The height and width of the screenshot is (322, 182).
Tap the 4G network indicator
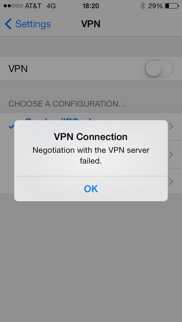click(51, 6)
